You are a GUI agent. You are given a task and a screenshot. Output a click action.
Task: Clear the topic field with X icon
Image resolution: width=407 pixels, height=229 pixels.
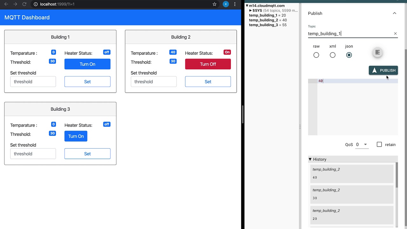tap(395, 33)
